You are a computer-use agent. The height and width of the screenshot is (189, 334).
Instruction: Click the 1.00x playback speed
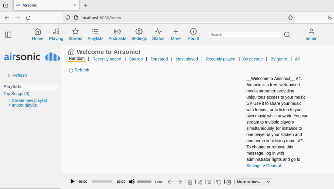pos(159,182)
